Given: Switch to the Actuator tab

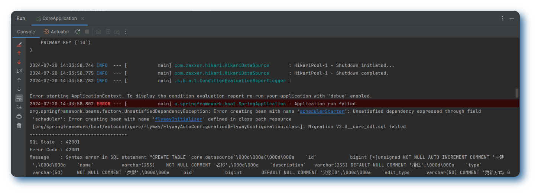Looking at the screenshot, I should pos(56,32).
